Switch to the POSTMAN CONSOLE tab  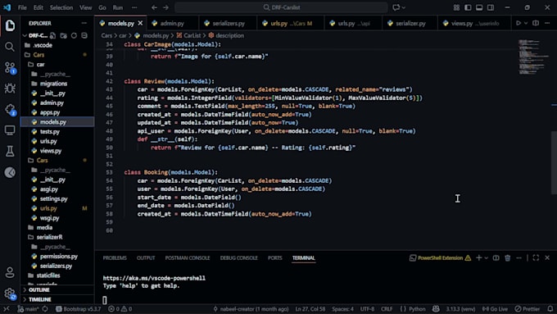(188, 257)
